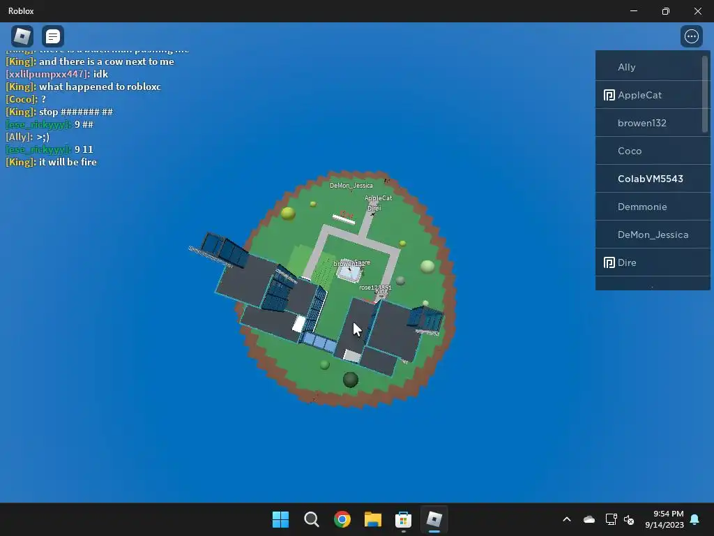Click the badge icon beside Dire
This screenshot has width=714, height=536.
[x=609, y=262]
